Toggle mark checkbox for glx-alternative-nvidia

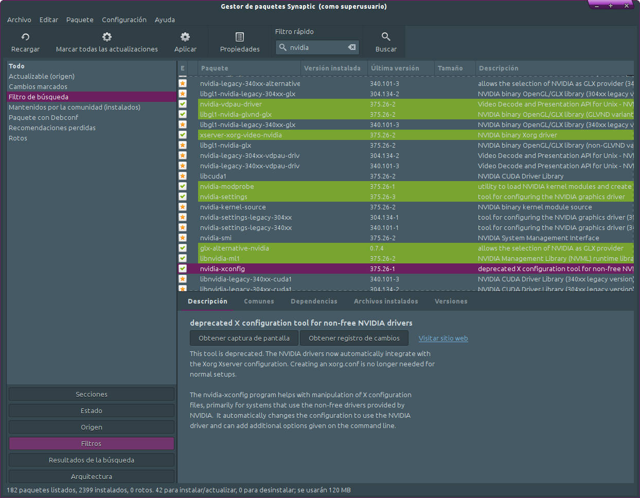point(183,248)
